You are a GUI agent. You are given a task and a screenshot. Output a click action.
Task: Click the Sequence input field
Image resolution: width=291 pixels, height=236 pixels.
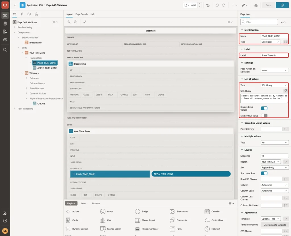pos(275,156)
